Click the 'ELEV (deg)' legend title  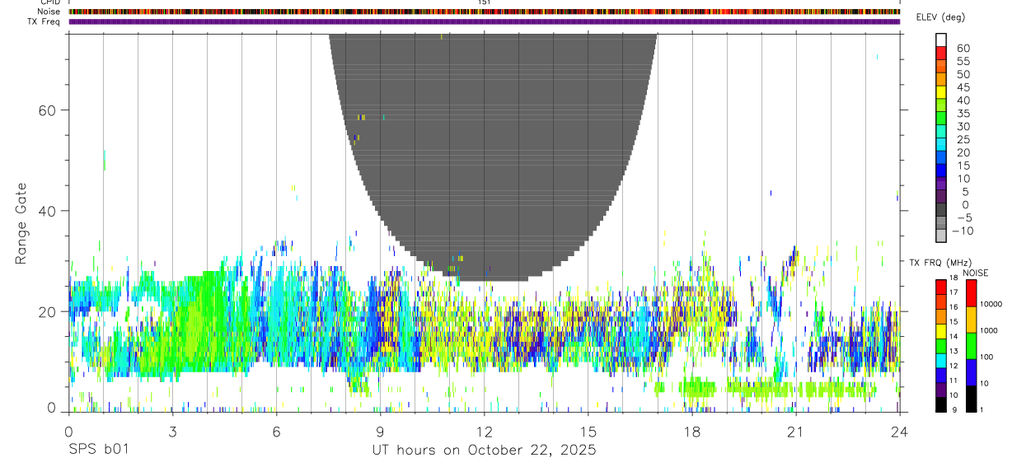(940, 17)
